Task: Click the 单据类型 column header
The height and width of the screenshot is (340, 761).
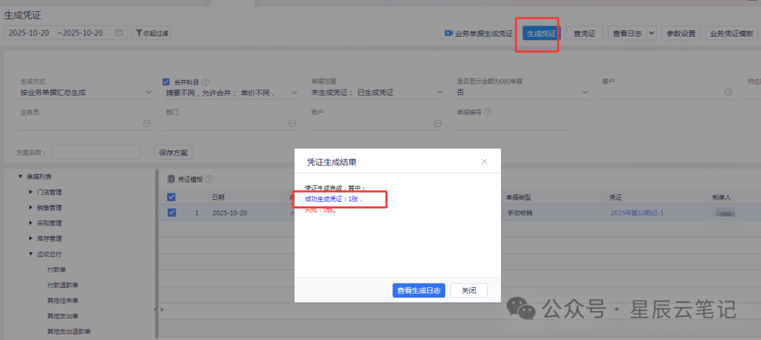Action: pos(519,197)
